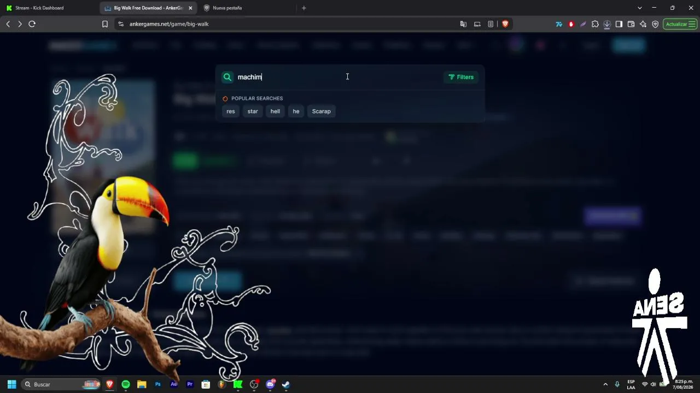The height and width of the screenshot is (393, 700).
Task: Click the ankergames.net address bar
Action: pos(284,24)
